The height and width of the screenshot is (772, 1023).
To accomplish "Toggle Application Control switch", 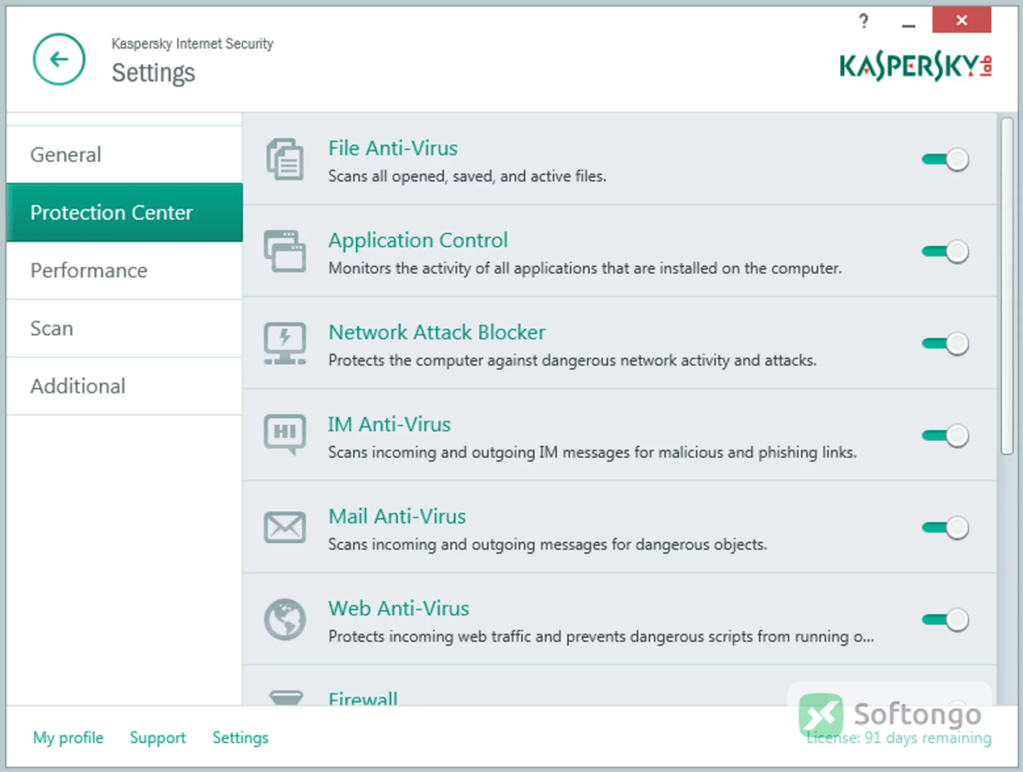I will click(x=945, y=252).
